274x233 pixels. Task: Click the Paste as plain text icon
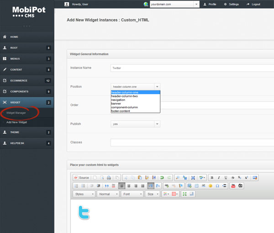(x=147, y=178)
